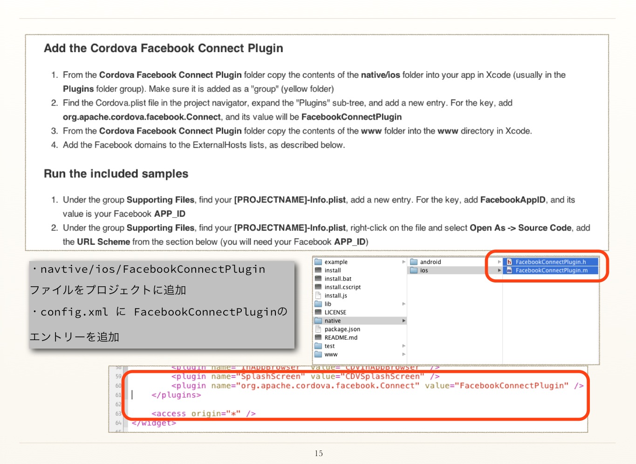The image size is (636, 464).
Task: Click the folder icon beside example
Action: [x=318, y=262]
